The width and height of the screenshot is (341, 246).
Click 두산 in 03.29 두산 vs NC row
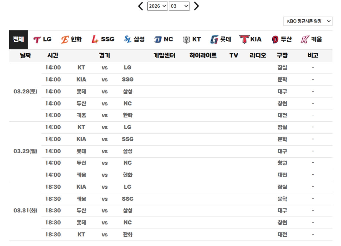pos(81,163)
